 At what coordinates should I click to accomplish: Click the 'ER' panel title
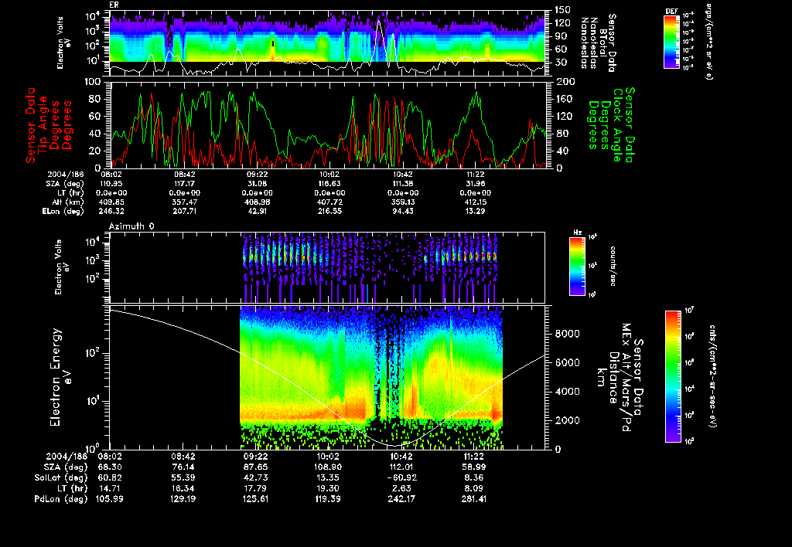(x=114, y=5)
